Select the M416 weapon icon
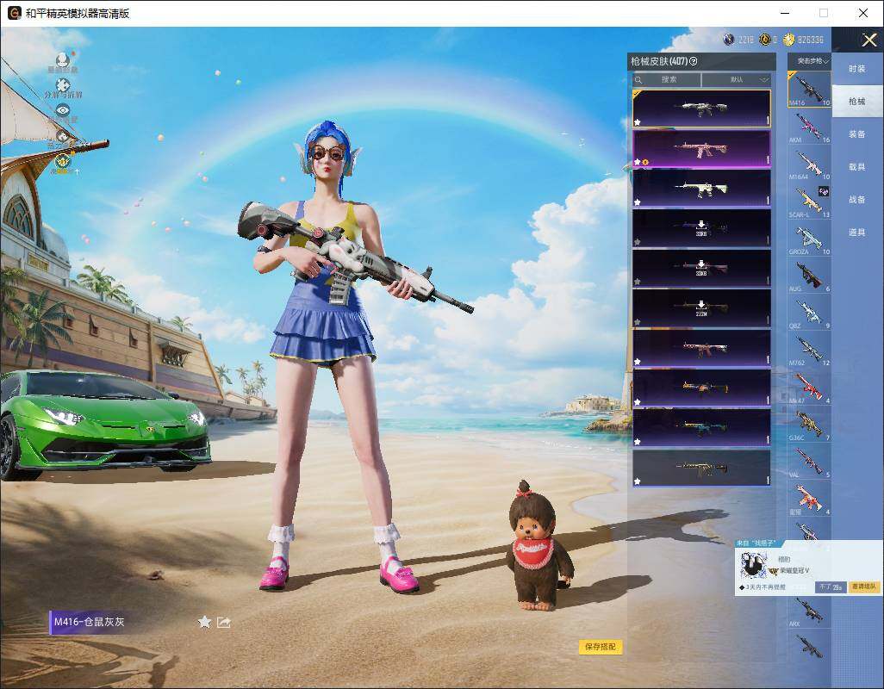This screenshot has width=884, height=689. [809, 89]
